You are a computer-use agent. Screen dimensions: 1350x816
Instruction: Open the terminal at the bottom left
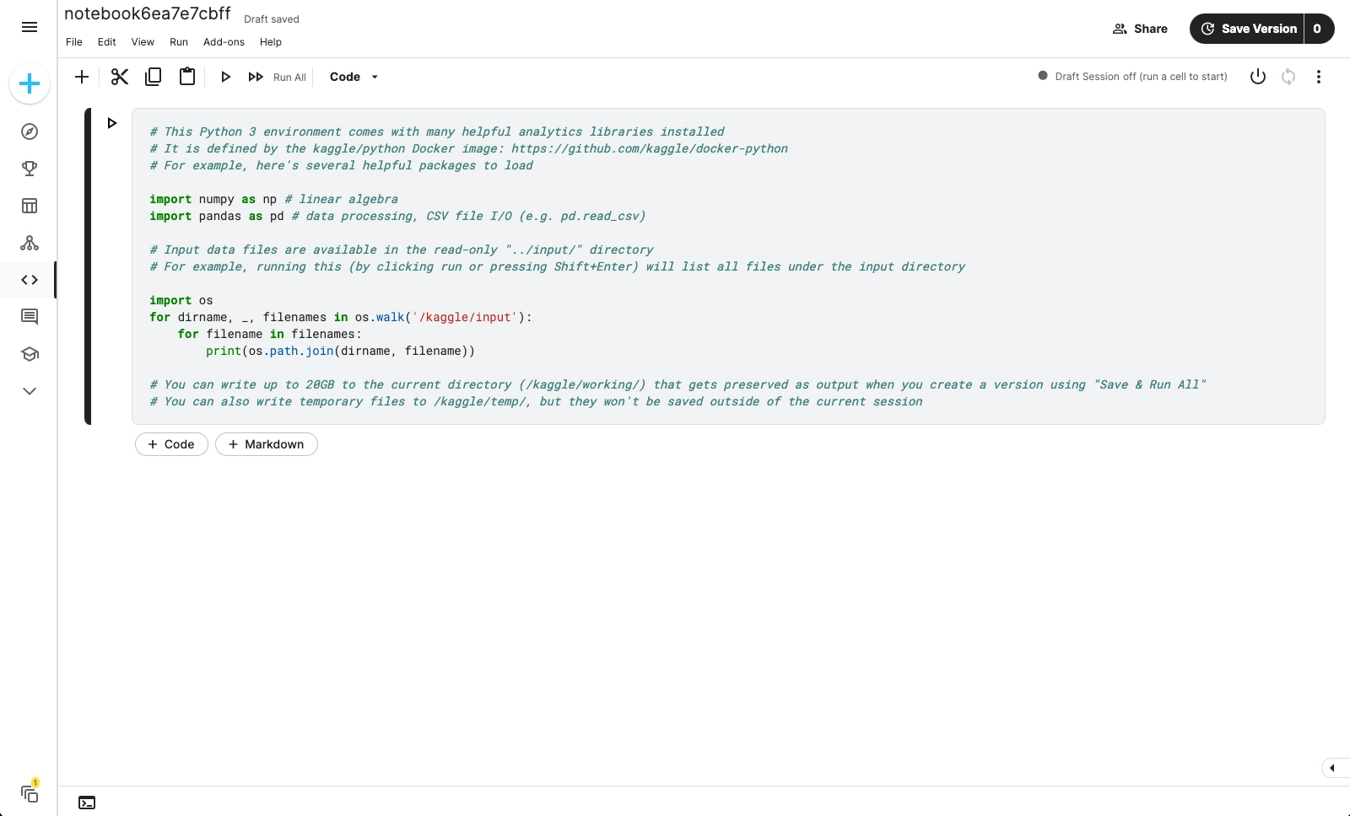[87, 803]
